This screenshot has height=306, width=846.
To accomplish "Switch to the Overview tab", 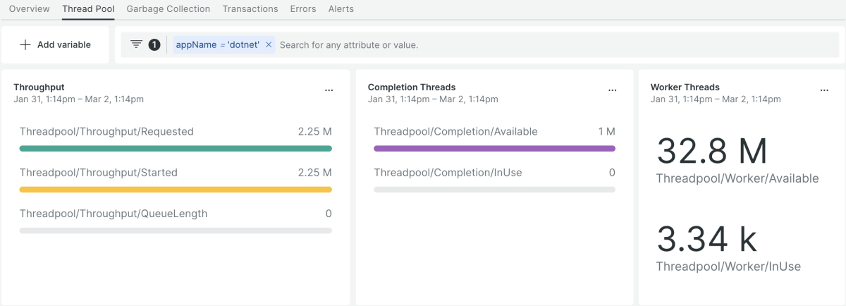I will 29,9.
